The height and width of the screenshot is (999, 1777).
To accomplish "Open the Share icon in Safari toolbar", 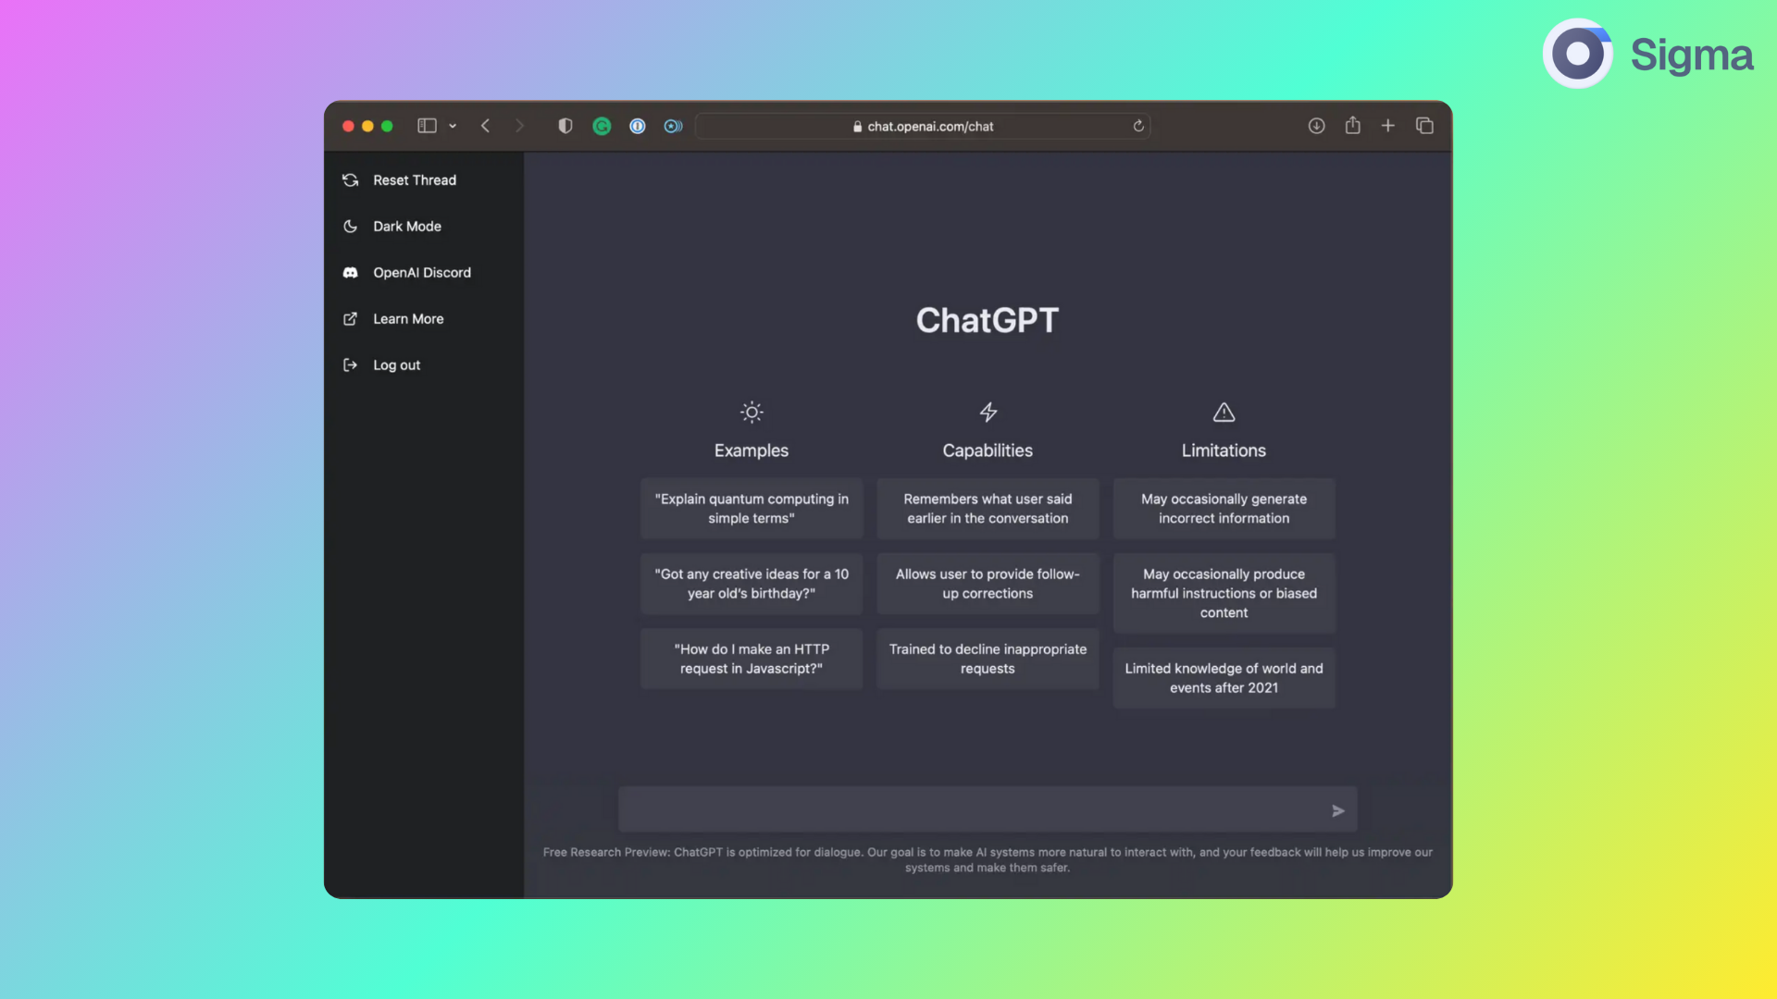I will coord(1352,125).
